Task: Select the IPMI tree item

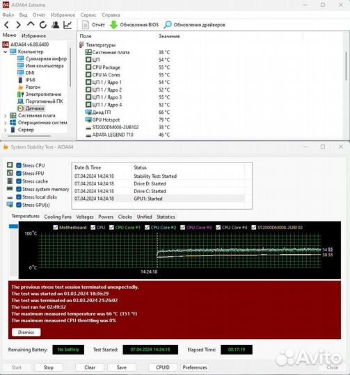Action: point(26,80)
